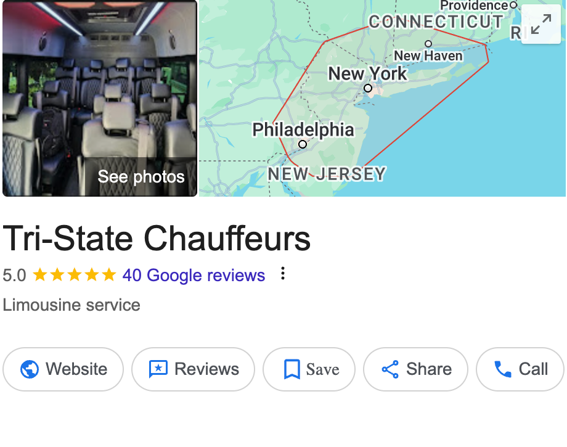Click the phone Call icon
This screenshot has width=567, height=447.
click(503, 369)
